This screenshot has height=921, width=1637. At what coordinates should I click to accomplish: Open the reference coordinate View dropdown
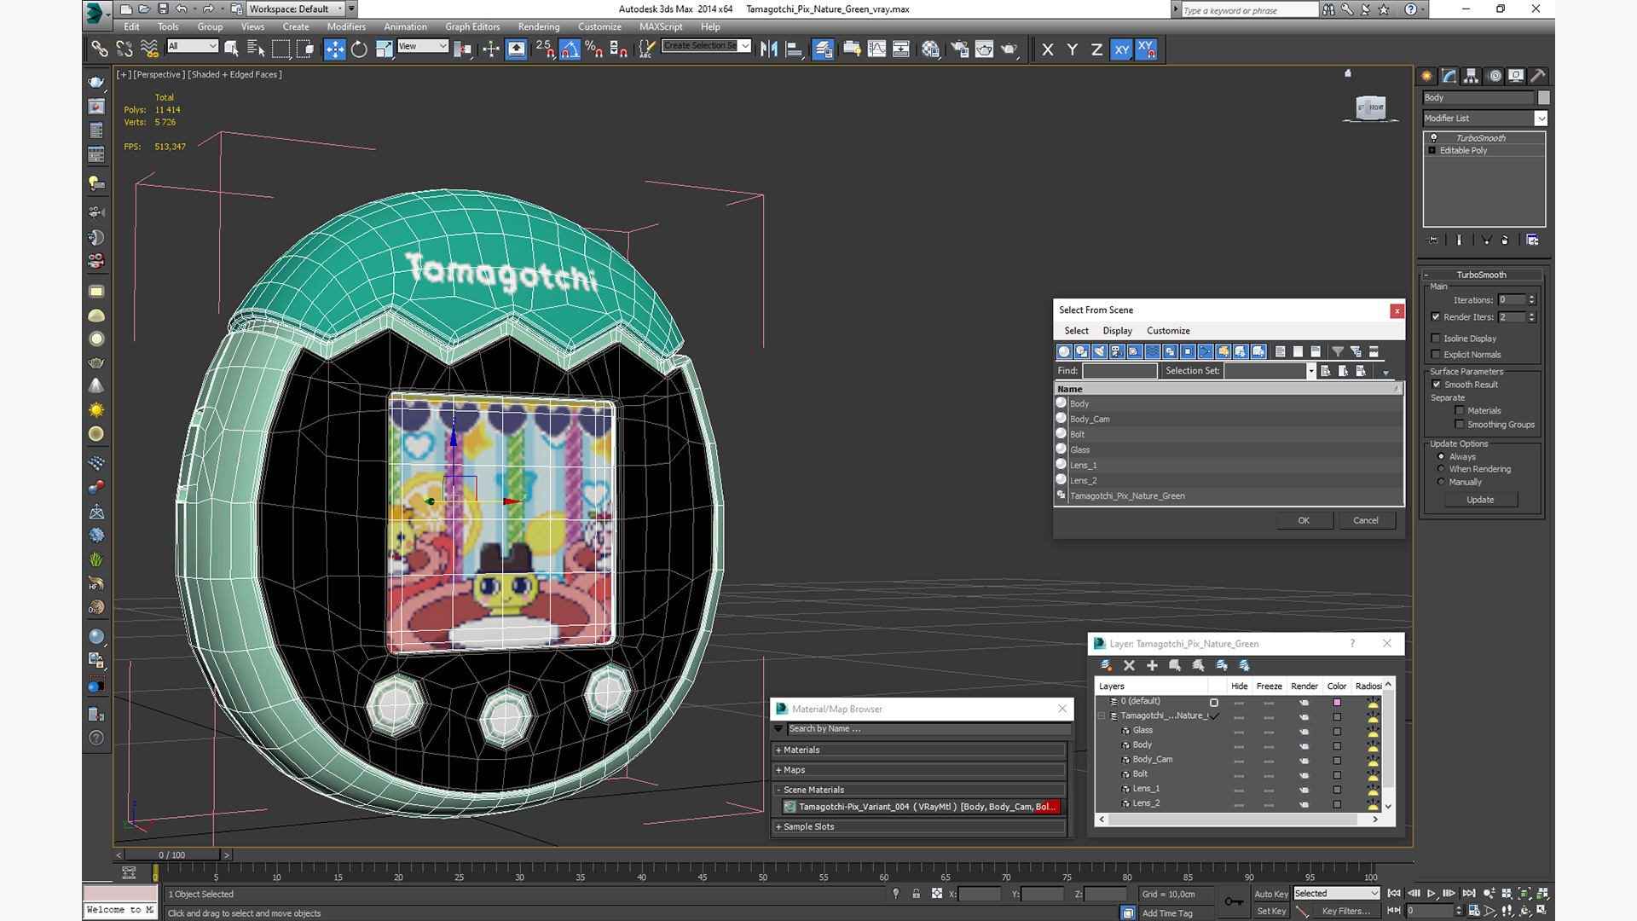(422, 46)
